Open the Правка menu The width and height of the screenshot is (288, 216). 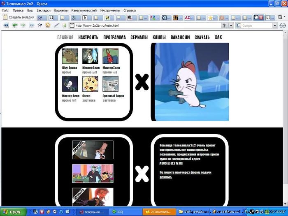[18, 10]
